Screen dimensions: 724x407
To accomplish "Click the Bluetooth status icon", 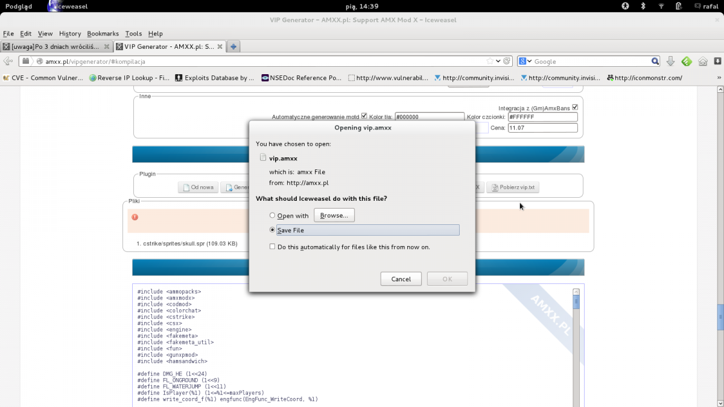I will click(x=643, y=6).
